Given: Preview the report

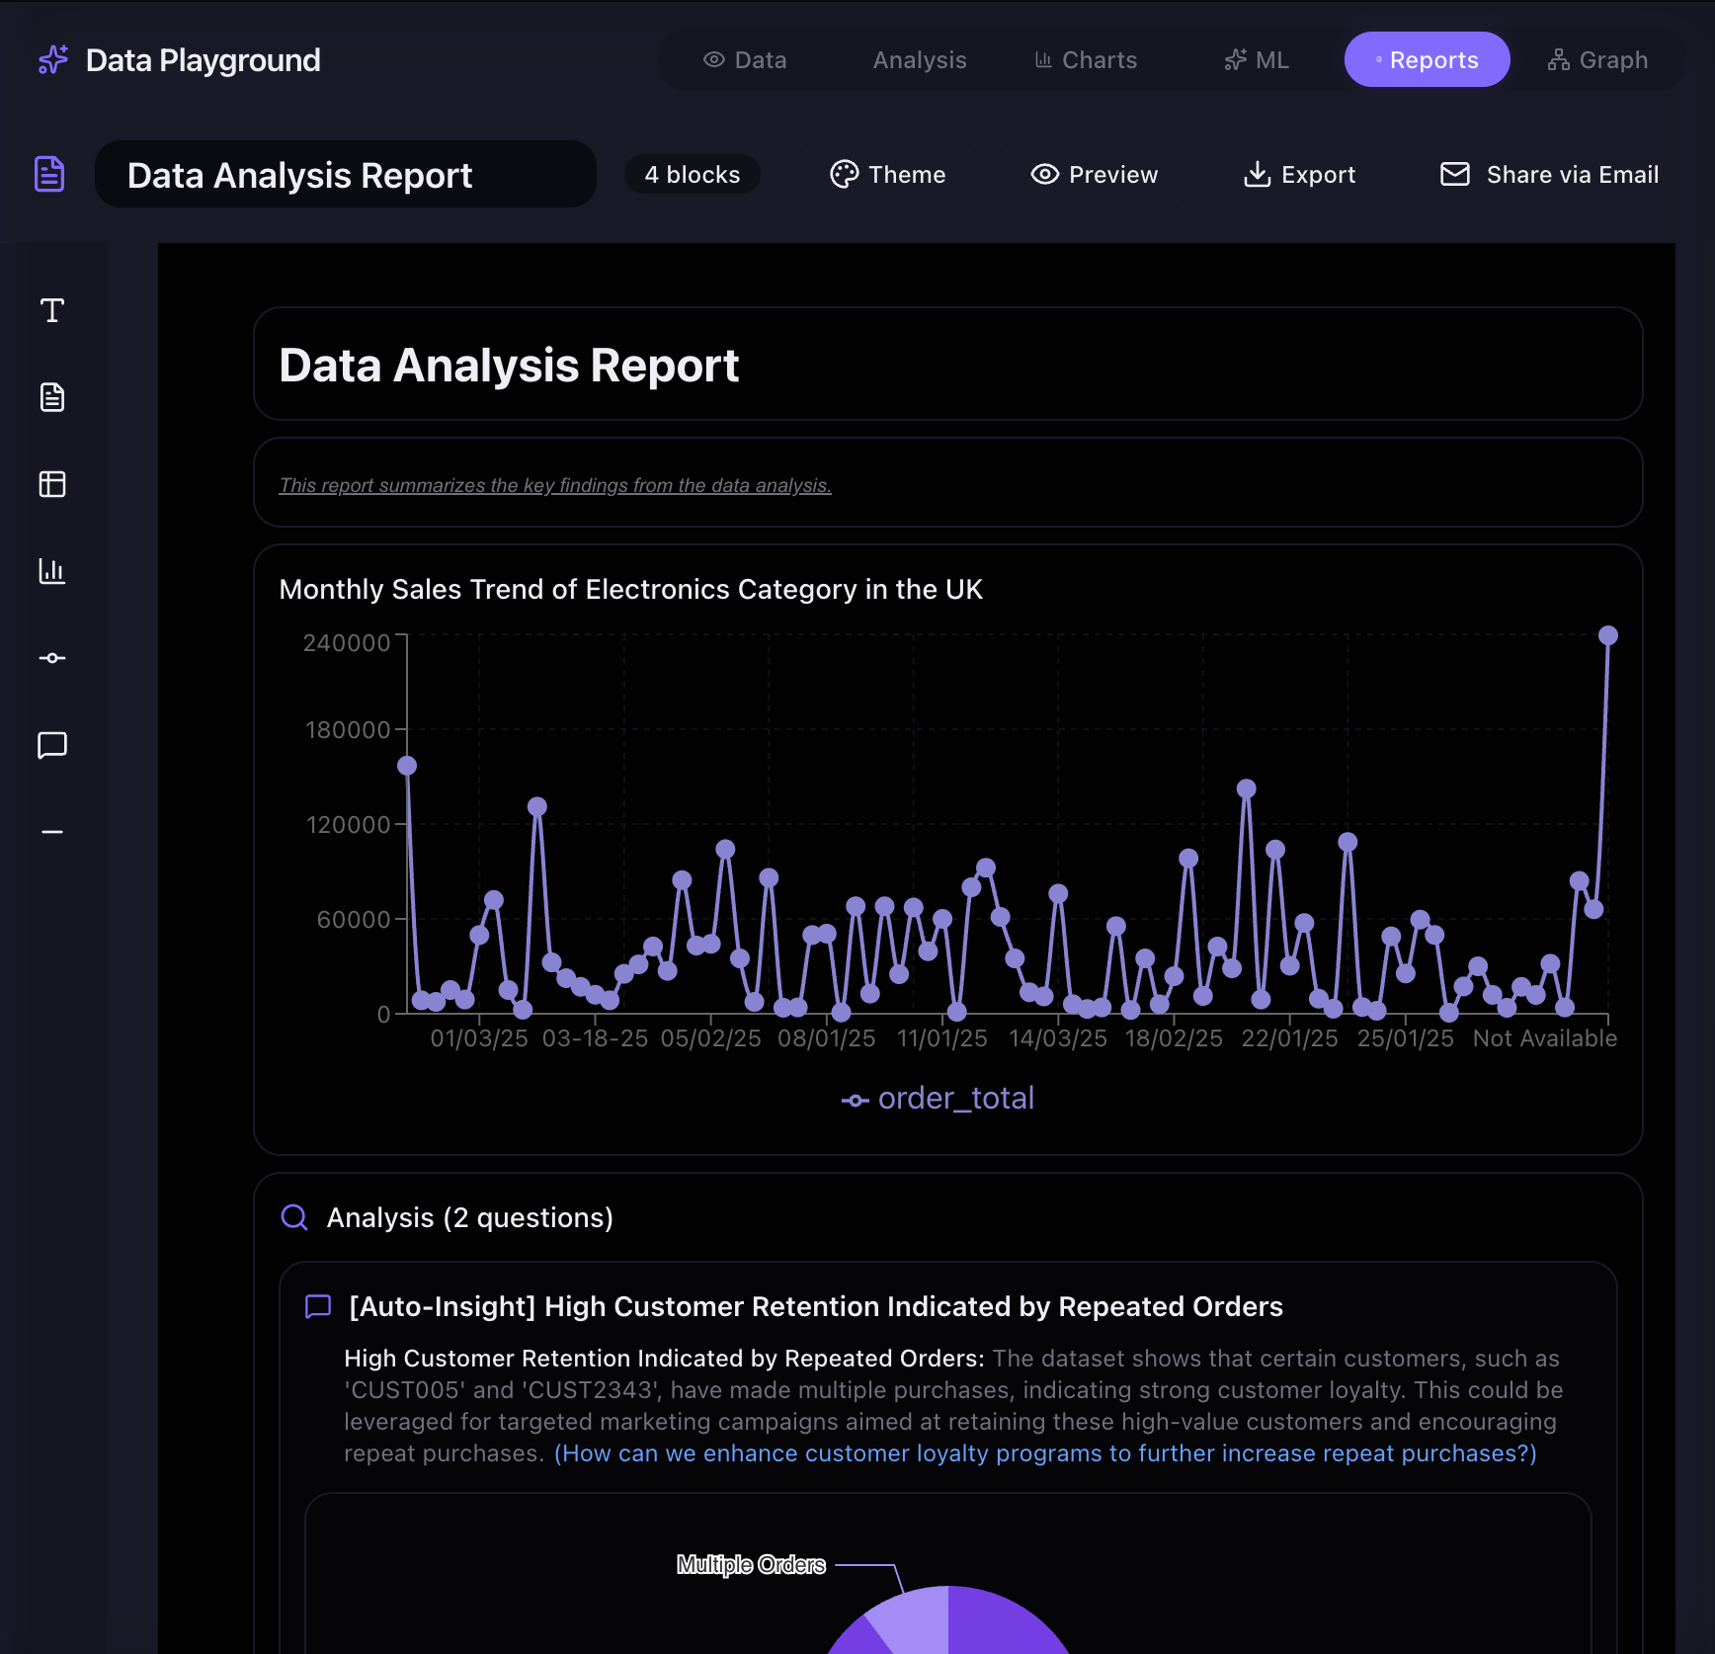Looking at the screenshot, I should [x=1095, y=175].
